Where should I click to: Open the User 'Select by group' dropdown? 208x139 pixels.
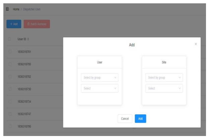99,78
